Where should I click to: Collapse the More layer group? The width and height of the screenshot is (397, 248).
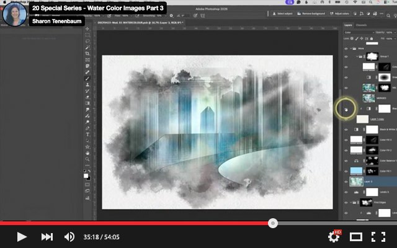tap(351, 48)
